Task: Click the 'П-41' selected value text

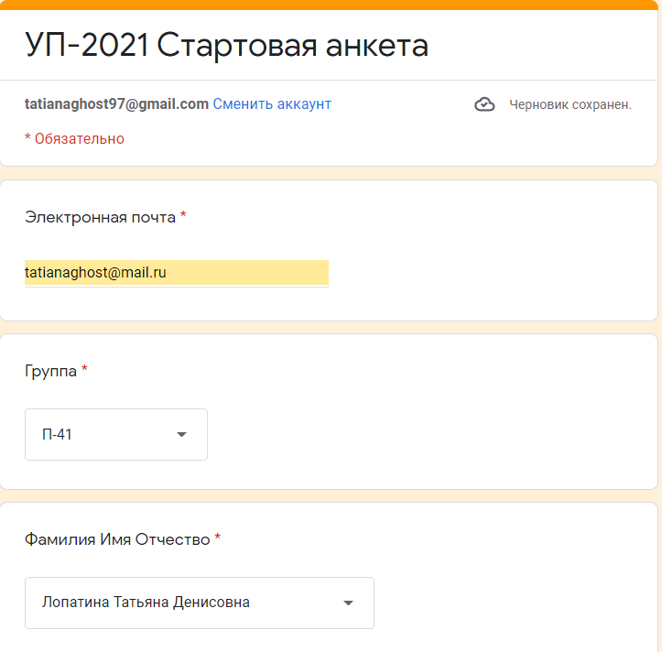Action: point(57,434)
